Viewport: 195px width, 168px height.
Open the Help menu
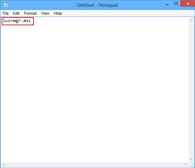point(58,13)
